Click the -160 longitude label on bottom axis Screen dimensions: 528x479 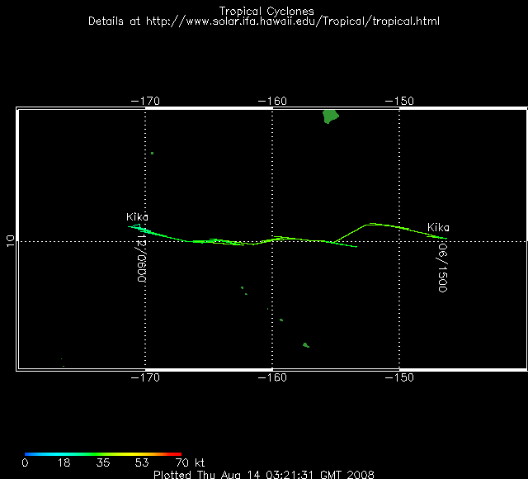click(272, 377)
